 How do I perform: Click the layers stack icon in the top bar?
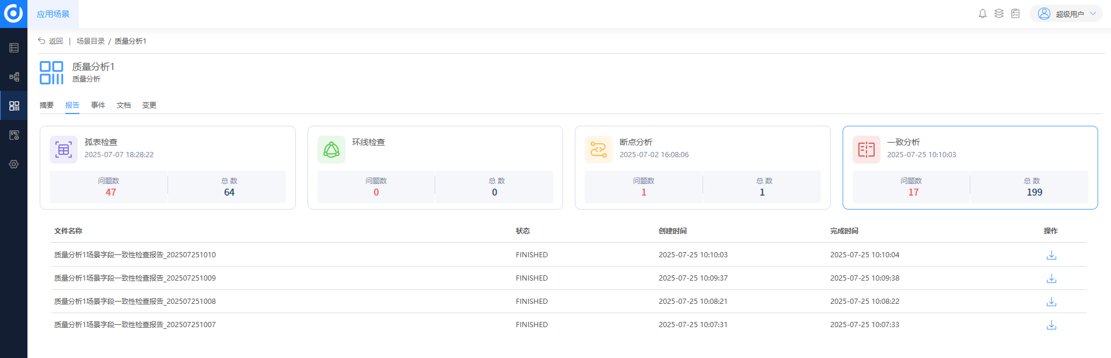coord(999,13)
